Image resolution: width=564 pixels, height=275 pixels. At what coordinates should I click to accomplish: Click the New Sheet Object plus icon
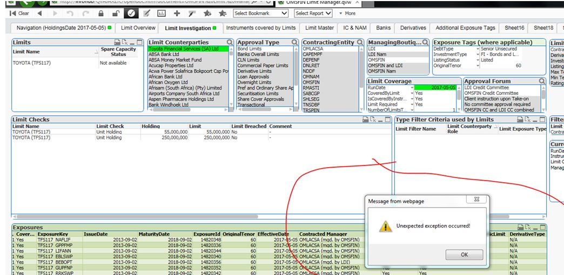(177, 13)
